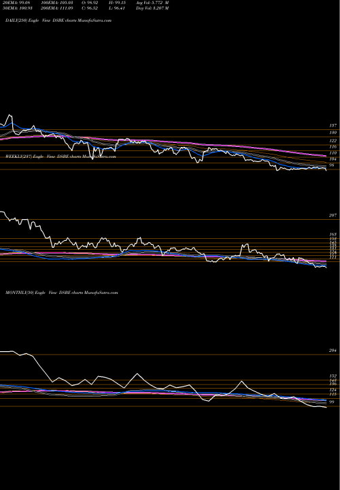Click the 50EMA: 100.93 value
The height and width of the screenshot is (490, 340).
point(16,8)
